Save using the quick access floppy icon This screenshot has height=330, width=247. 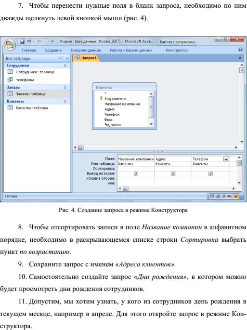tap(22, 41)
